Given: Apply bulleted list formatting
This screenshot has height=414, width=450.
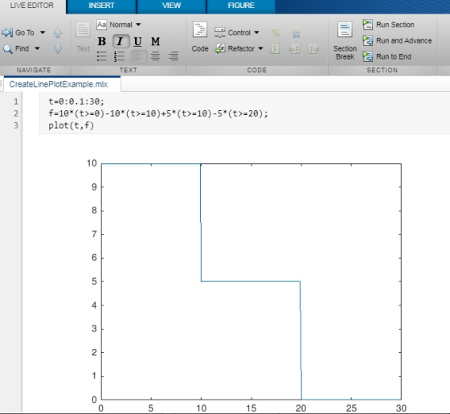Looking at the screenshot, I should [x=101, y=56].
